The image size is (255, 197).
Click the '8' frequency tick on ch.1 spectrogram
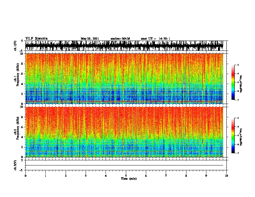pos(23,64)
